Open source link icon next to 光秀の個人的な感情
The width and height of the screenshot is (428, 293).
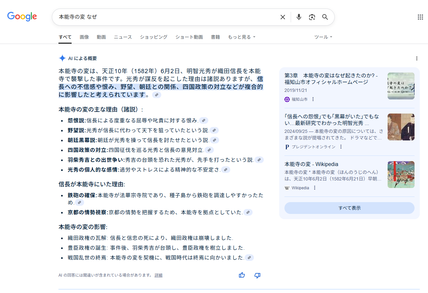[226, 170]
